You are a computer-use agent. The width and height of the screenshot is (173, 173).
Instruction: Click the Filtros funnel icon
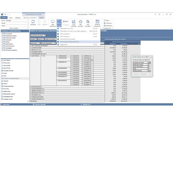[104, 20]
